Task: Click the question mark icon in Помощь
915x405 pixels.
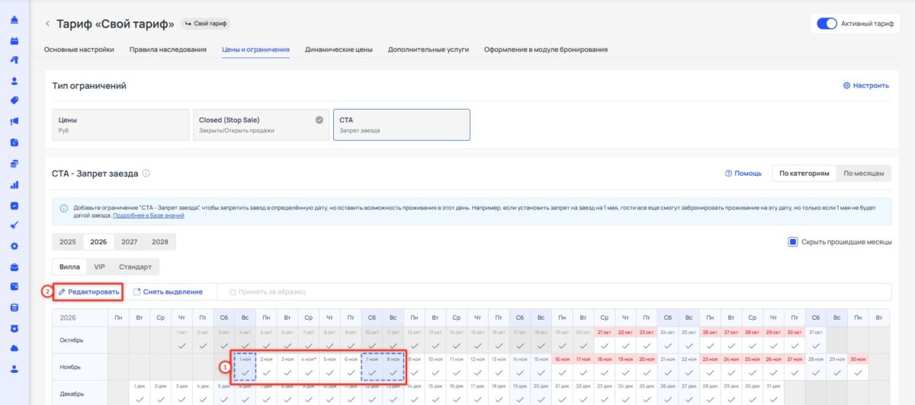Action: tap(729, 174)
